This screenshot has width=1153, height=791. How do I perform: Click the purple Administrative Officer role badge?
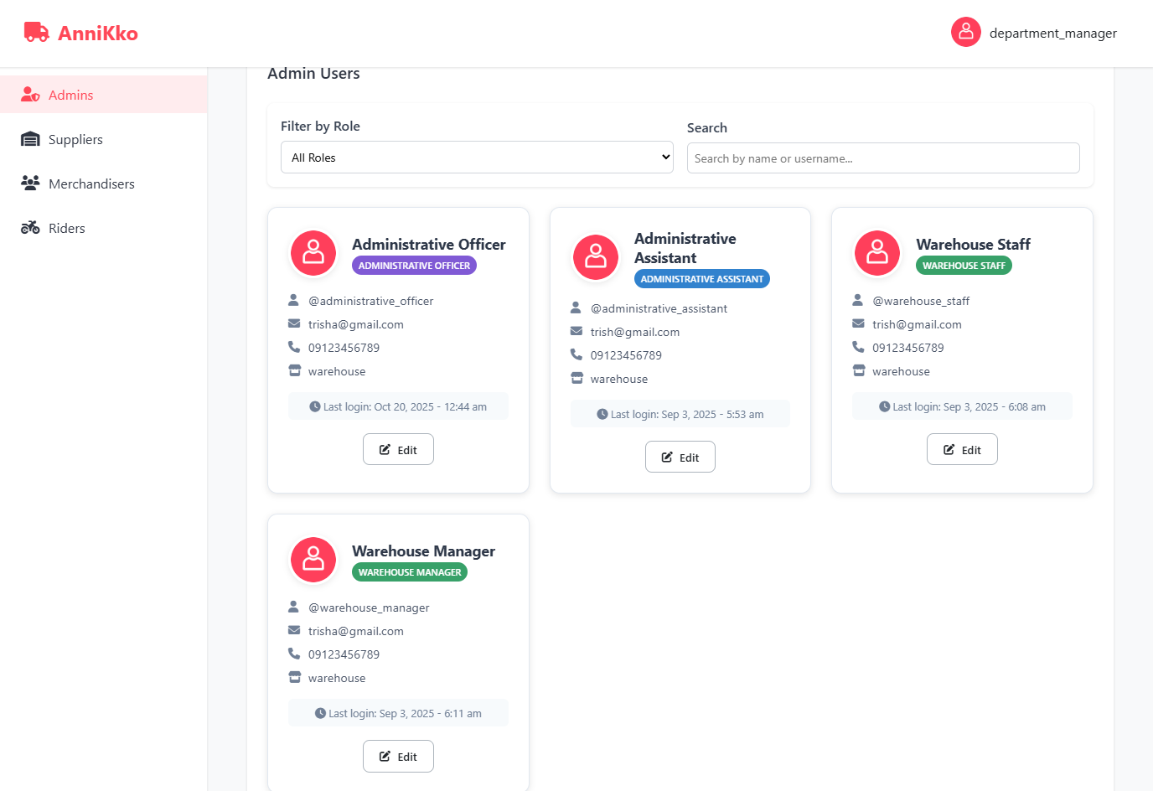(x=414, y=266)
